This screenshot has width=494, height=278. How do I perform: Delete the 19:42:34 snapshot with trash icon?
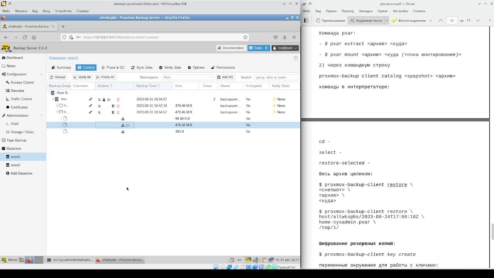point(118,106)
